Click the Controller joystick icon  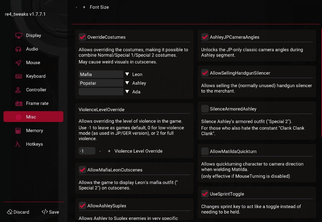point(18,90)
